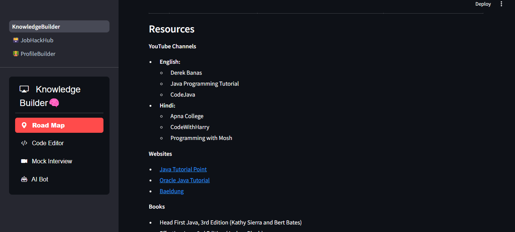Image resolution: width=515 pixels, height=232 pixels.
Task: Click the Road Map location pin icon
Action: coord(24,125)
